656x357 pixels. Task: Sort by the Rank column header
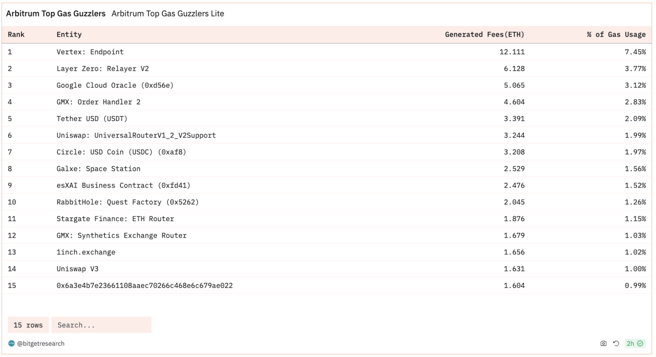click(16, 34)
